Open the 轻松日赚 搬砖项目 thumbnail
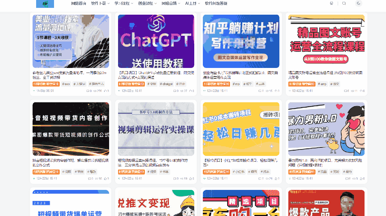386x216 pixels. pos(241,129)
